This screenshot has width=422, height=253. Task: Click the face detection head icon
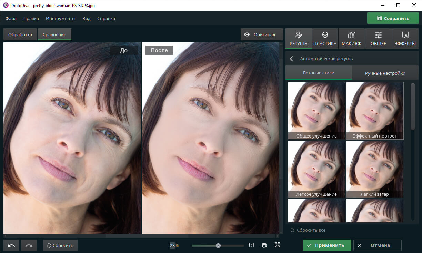(x=264, y=245)
